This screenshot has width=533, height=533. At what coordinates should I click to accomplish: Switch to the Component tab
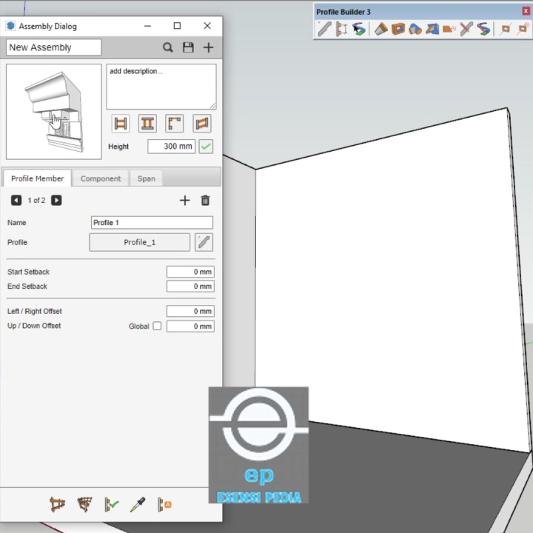coord(101,178)
